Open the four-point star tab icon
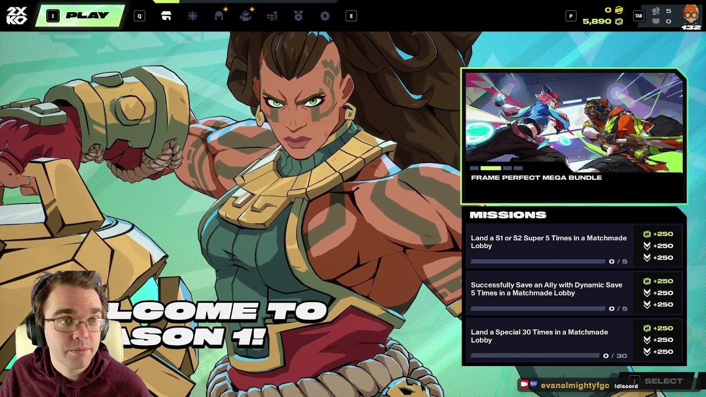This screenshot has width=706, height=397. pyautogui.click(x=192, y=16)
